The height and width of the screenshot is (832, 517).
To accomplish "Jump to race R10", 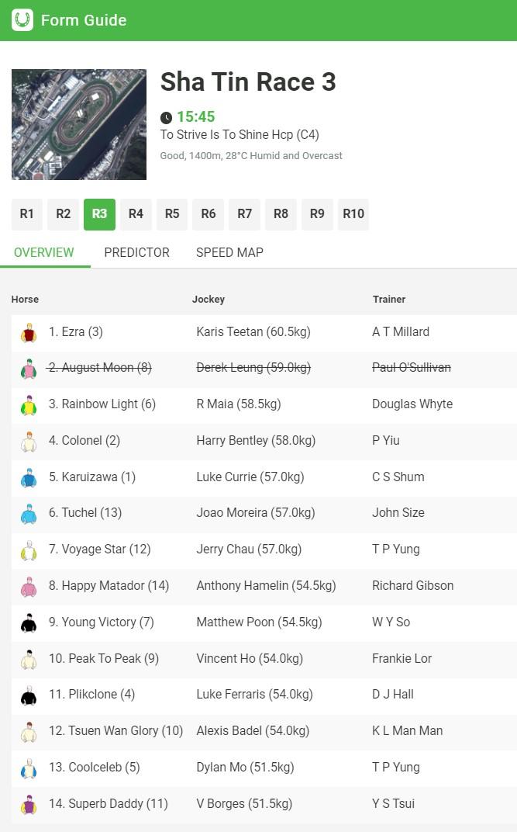I will [x=353, y=214].
